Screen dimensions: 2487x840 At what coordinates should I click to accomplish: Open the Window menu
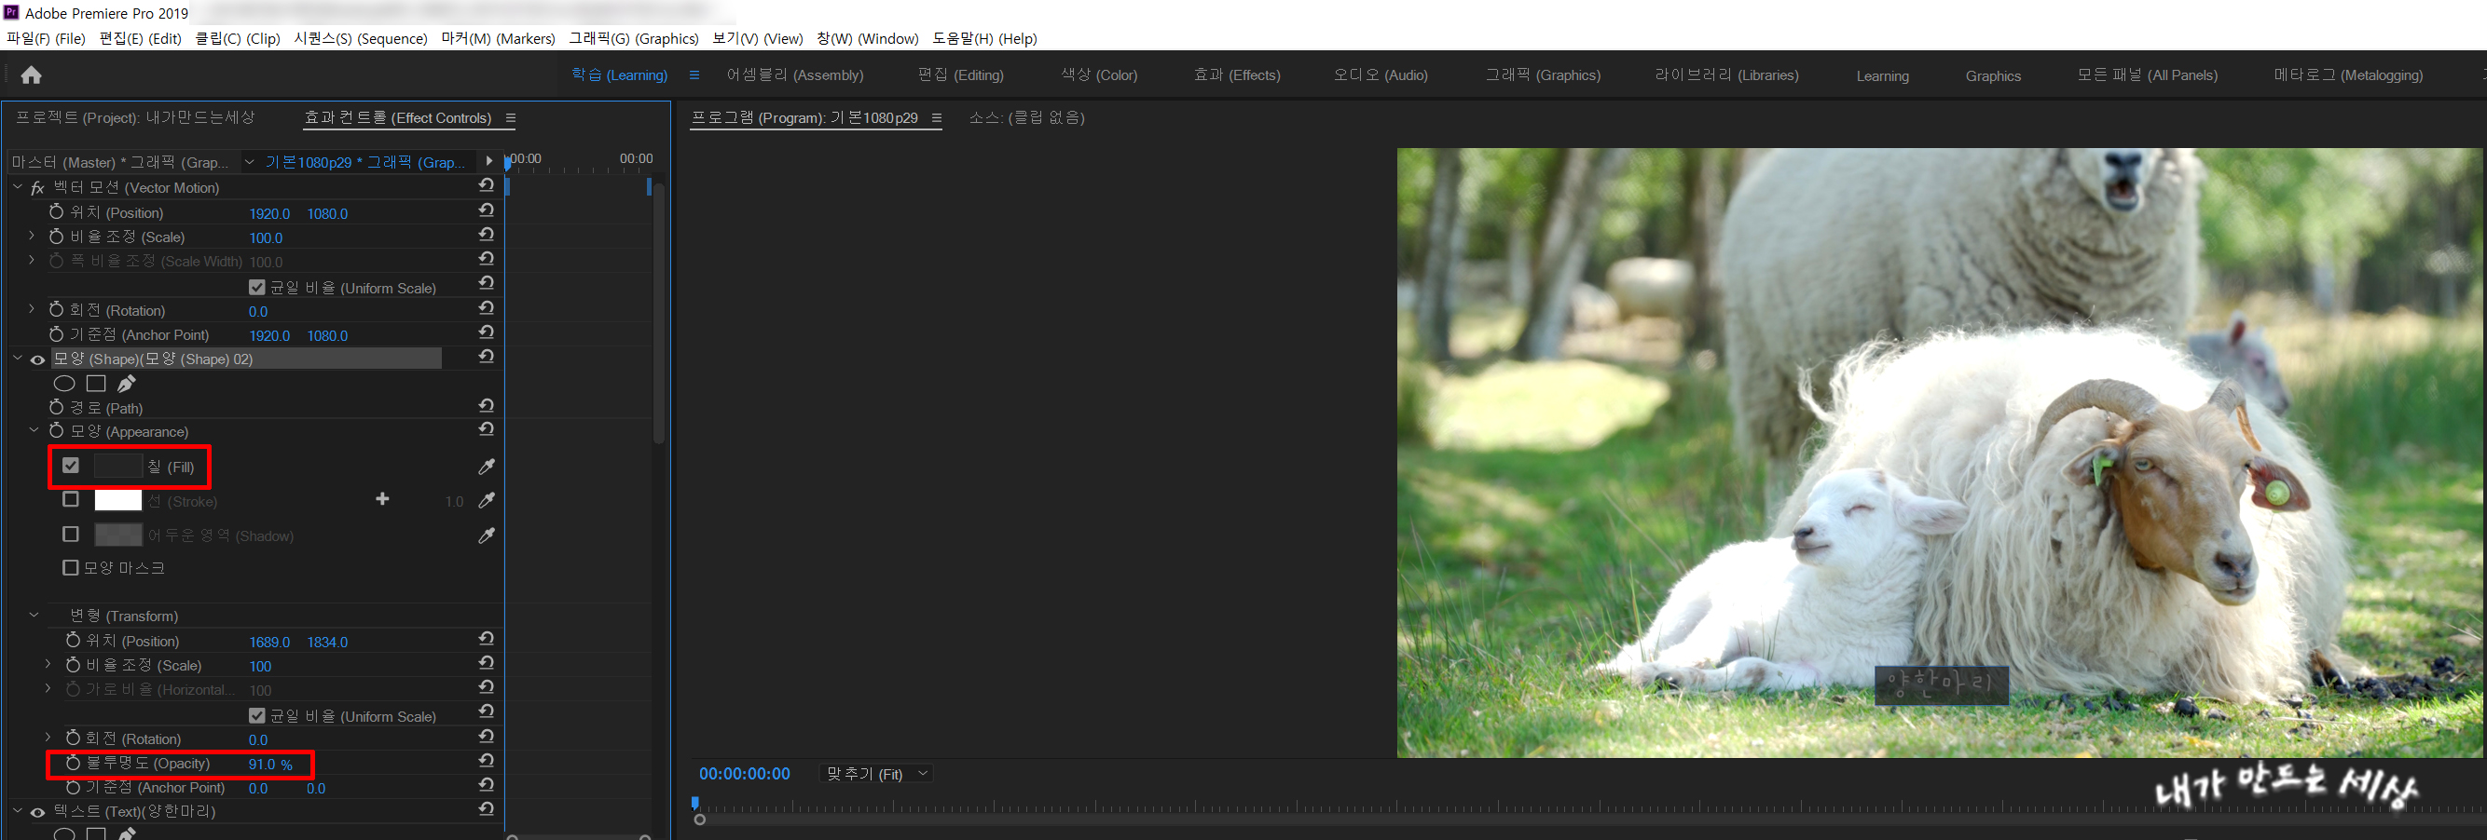tap(868, 38)
